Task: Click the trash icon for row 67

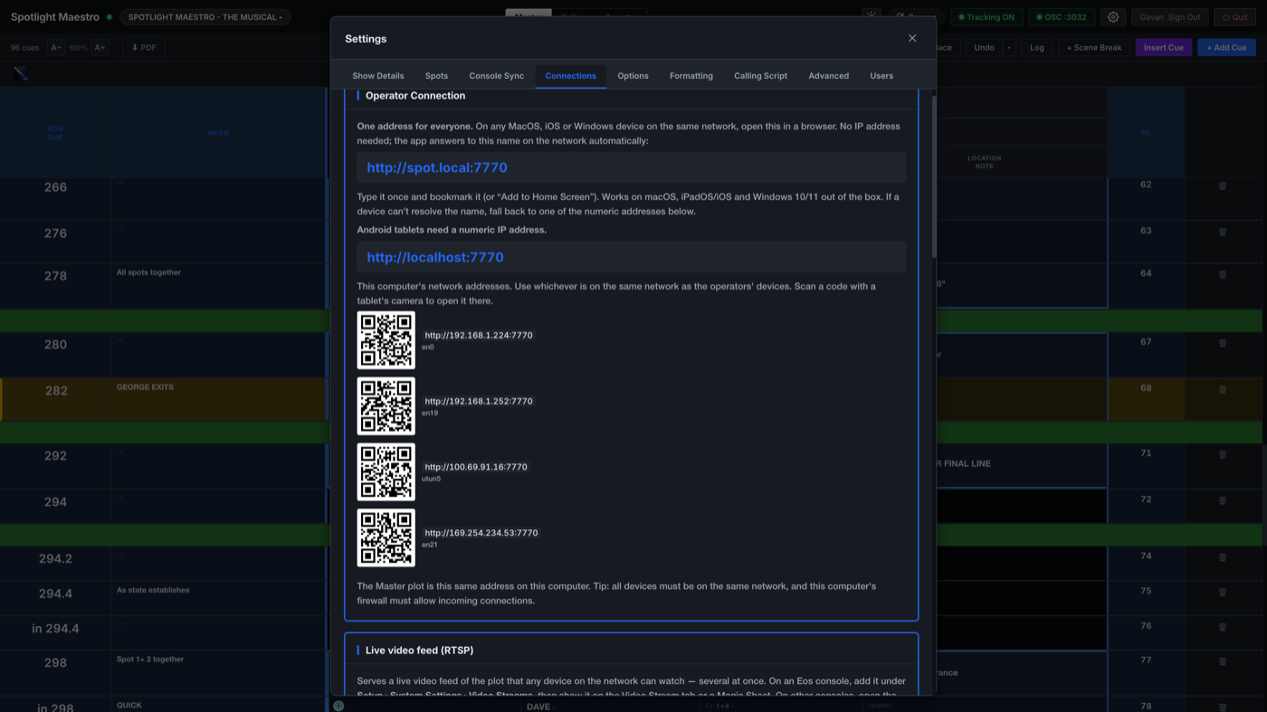Action: click(1222, 343)
